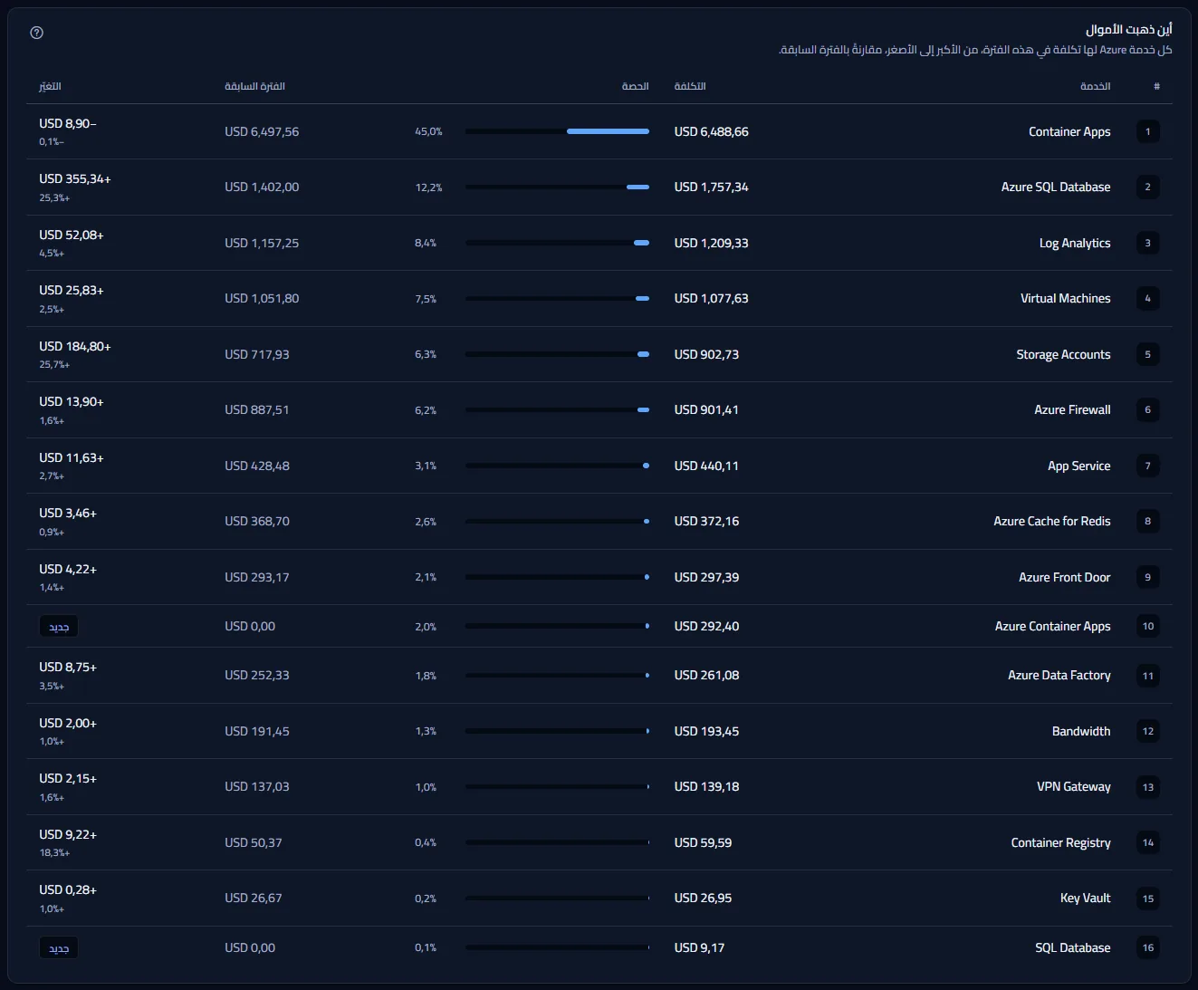The width and height of the screenshot is (1198, 990).
Task: Click the Bandwidth service name
Action: click(1081, 731)
